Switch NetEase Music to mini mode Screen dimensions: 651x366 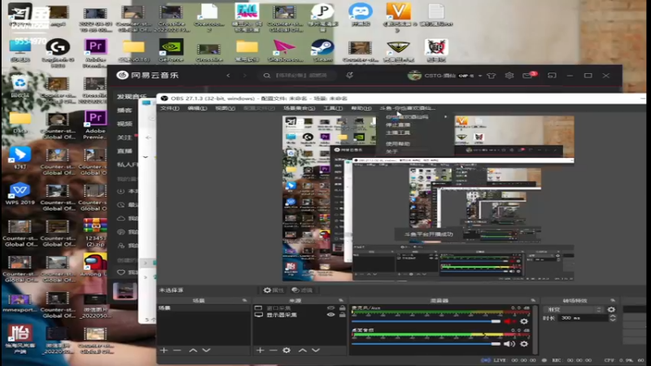click(552, 76)
